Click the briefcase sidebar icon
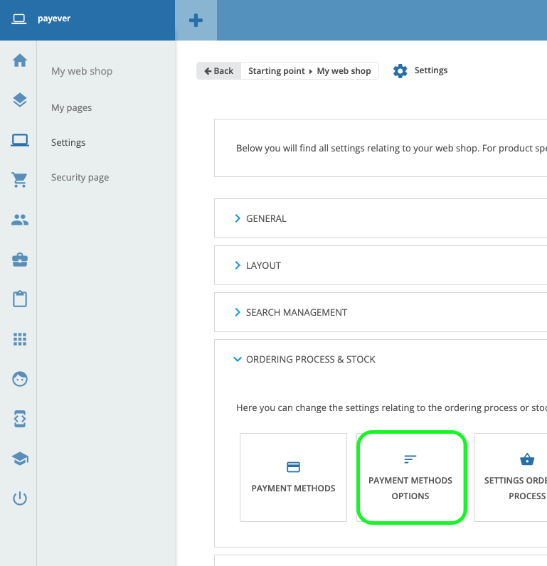The image size is (547, 566). pyautogui.click(x=20, y=260)
